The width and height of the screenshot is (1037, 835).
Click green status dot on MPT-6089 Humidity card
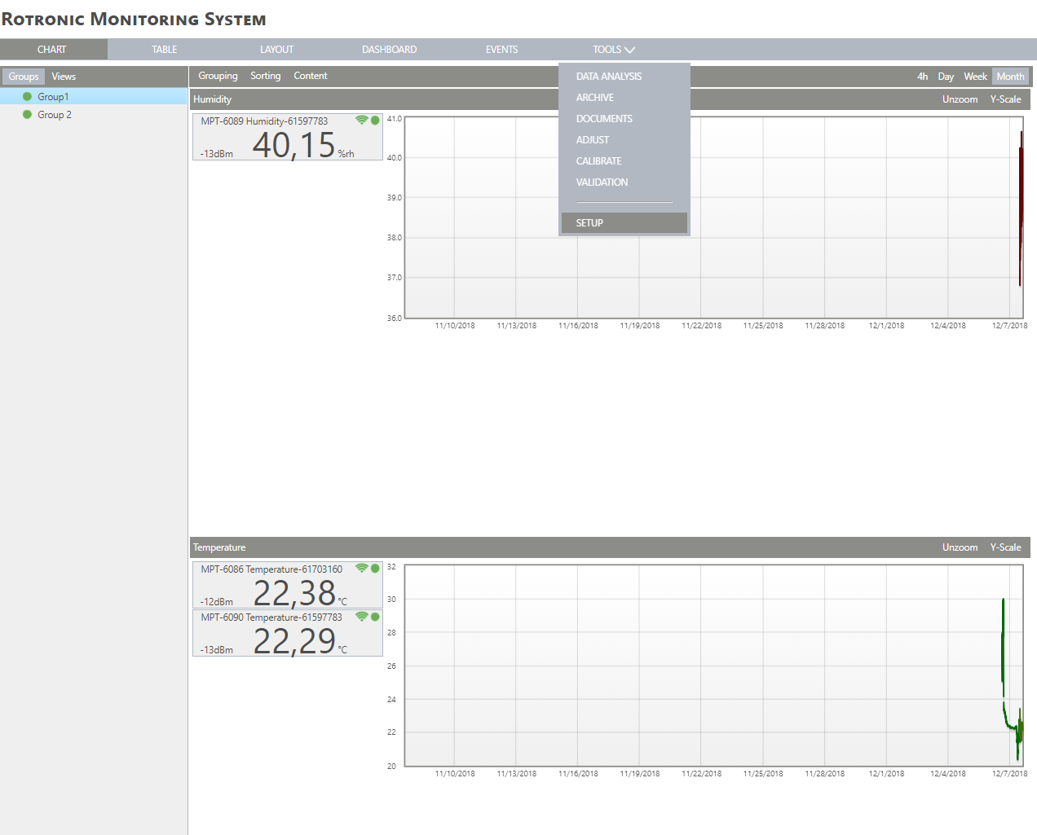375,120
